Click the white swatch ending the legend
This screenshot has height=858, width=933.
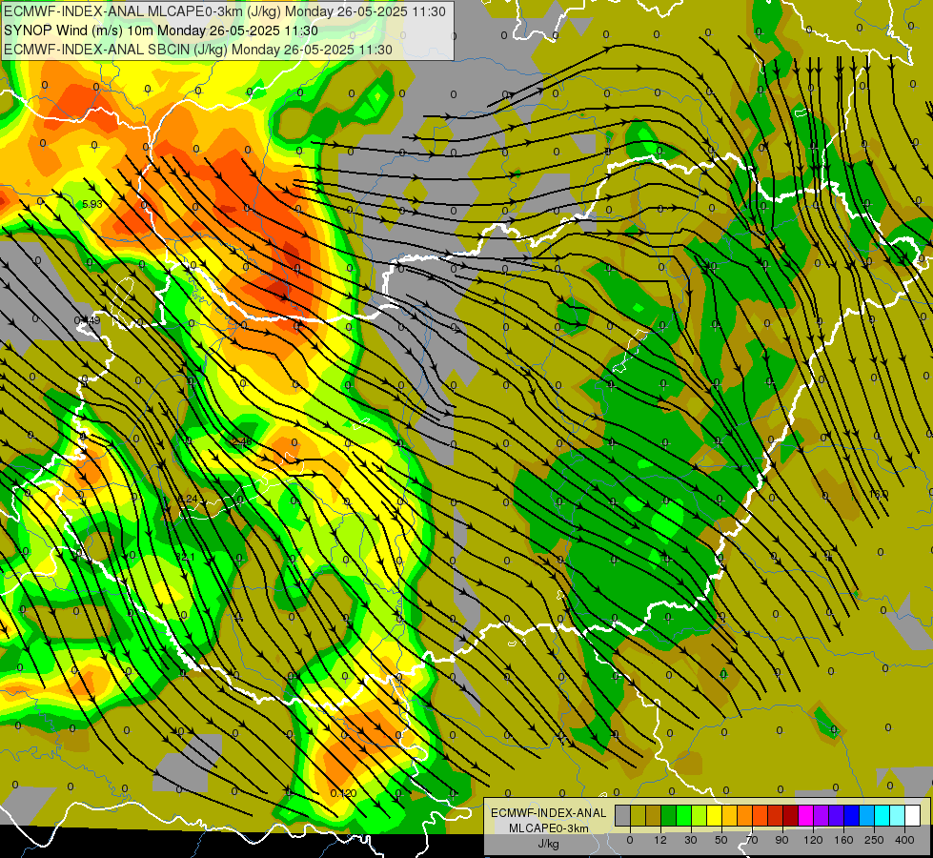coord(913,816)
